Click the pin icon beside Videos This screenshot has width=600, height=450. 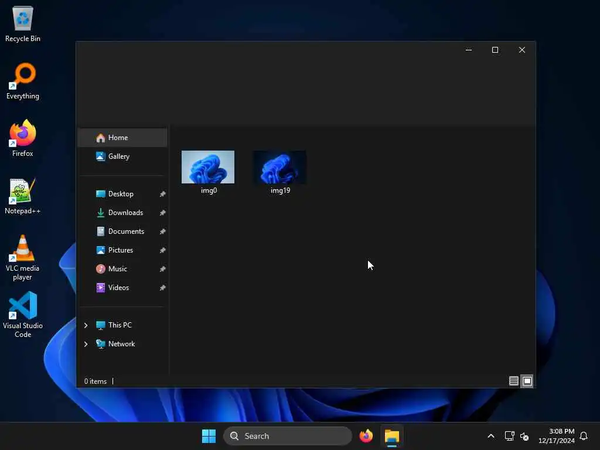(163, 288)
